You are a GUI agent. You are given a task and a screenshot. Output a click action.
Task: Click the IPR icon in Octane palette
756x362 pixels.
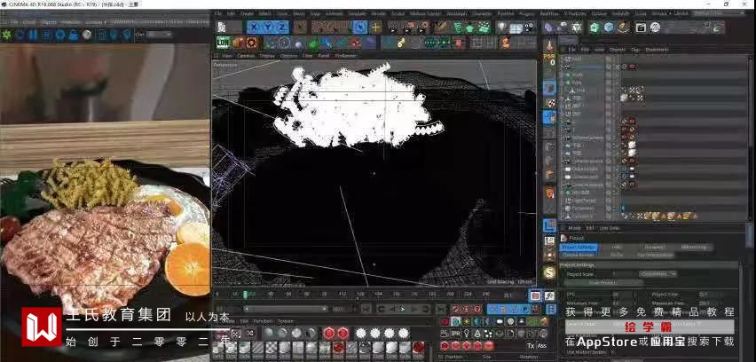(x=455, y=333)
